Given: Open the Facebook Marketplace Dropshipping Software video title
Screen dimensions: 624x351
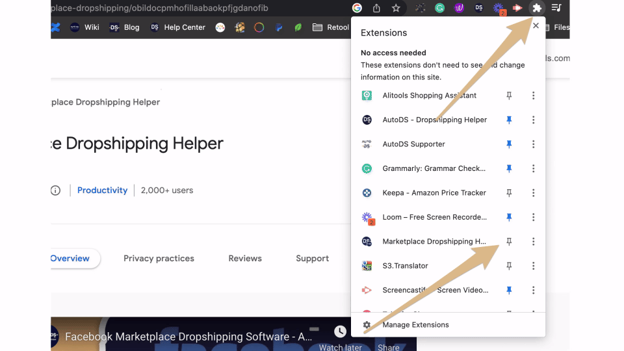Looking at the screenshot, I should [188, 337].
